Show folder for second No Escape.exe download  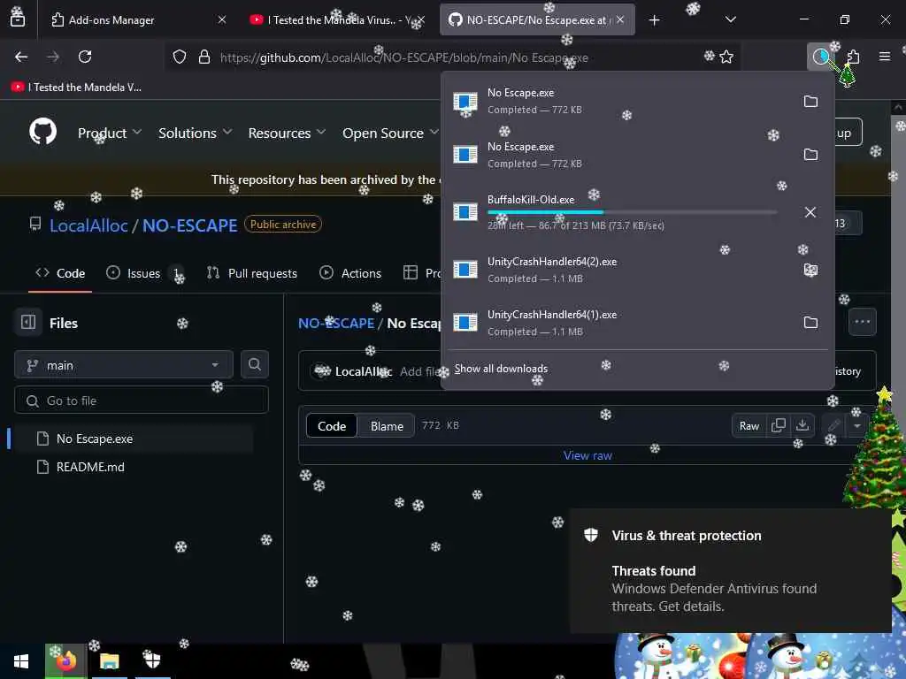pyautogui.click(x=810, y=154)
